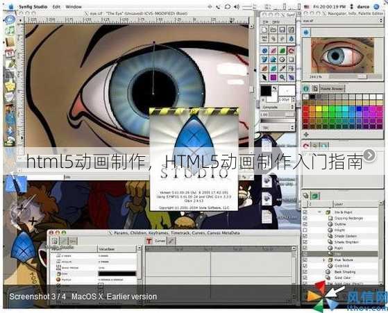Toggle the Solid Color layer checkbox
Image resolution: width=388 pixels, height=313 pixels.
(x=305, y=278)
